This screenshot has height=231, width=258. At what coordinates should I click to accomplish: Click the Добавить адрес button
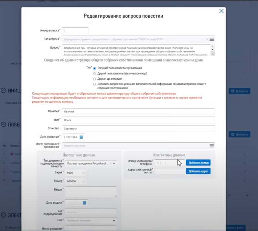tap(198, 171)
